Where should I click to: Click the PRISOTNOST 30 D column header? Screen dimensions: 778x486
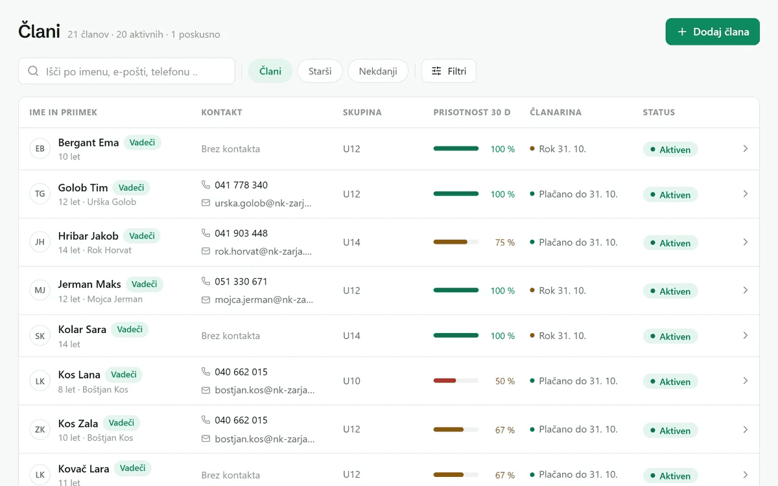(x=472, y=112)
